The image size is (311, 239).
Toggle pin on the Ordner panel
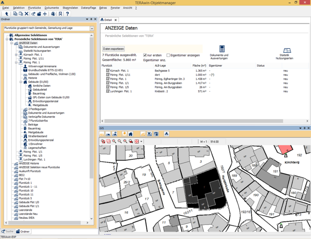tap(91, 19)
